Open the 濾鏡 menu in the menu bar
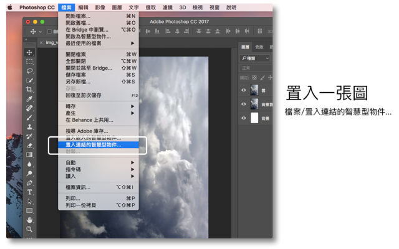This screenshot has width=399, height=249. coord(166,7)
